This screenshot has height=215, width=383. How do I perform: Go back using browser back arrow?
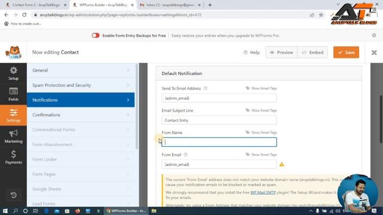coord(7,15)
